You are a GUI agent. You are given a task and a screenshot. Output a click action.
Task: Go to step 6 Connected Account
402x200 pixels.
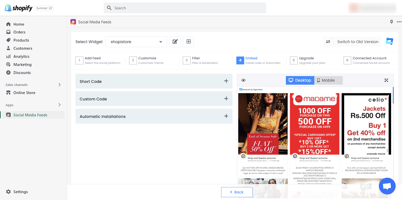tap(367, 60)
